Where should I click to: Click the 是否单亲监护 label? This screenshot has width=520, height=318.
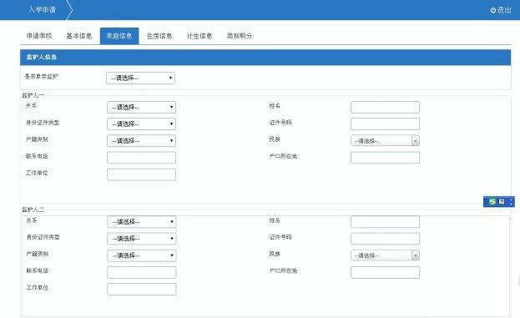pos(42,76)
